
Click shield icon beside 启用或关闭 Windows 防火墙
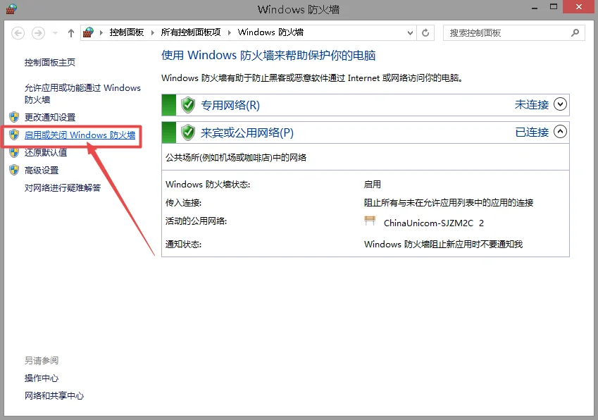tap(14, 135)
